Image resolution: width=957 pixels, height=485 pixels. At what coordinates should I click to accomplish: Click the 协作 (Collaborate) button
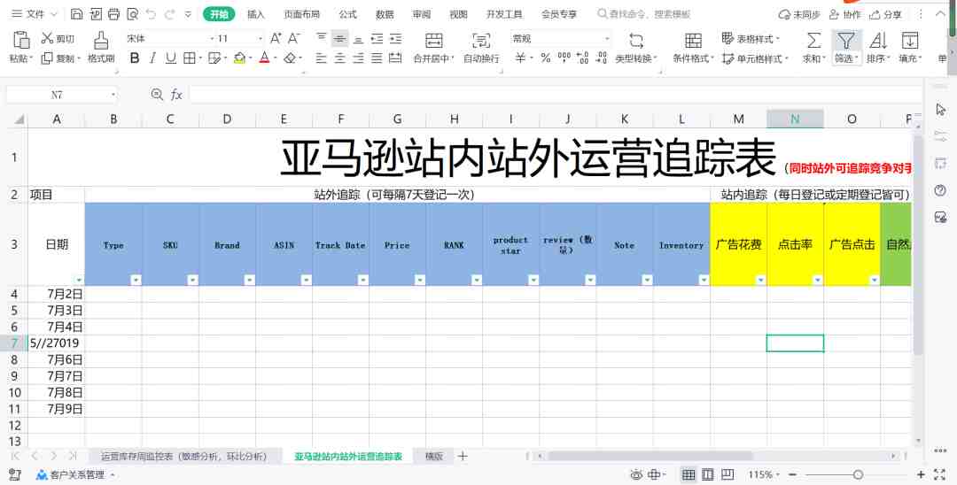(x=845, y=14)
